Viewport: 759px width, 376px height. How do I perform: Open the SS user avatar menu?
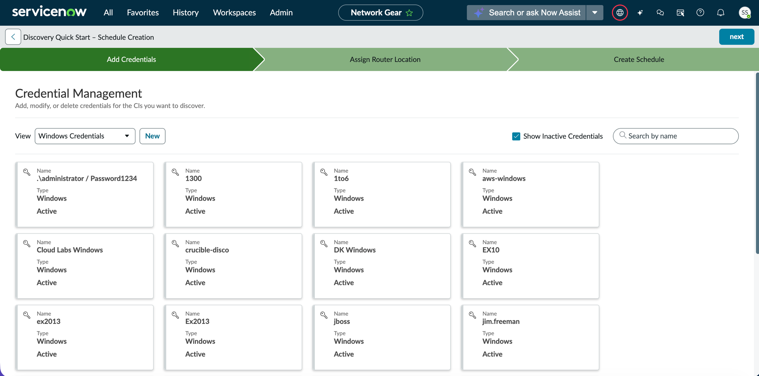pos(744,12)
